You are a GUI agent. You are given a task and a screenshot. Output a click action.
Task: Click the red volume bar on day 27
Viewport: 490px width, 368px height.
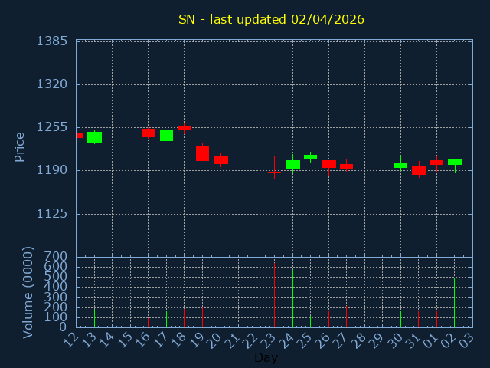point(346,317)
